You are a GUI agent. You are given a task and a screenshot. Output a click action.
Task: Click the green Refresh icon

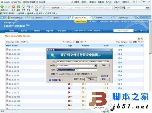pos(18,7)
